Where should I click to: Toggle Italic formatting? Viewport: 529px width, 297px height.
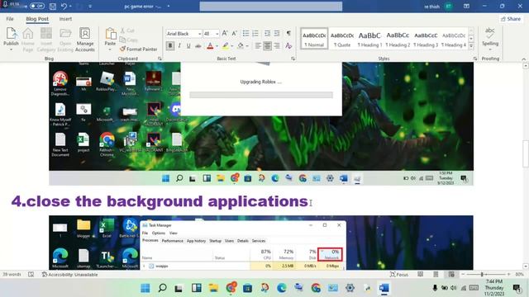click(179, 46)
